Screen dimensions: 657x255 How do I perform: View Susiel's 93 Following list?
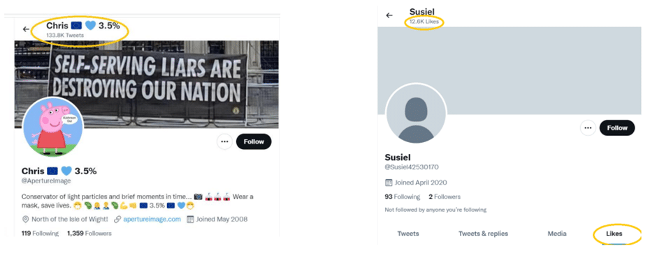pyautogui.click(x=403, y=196)
